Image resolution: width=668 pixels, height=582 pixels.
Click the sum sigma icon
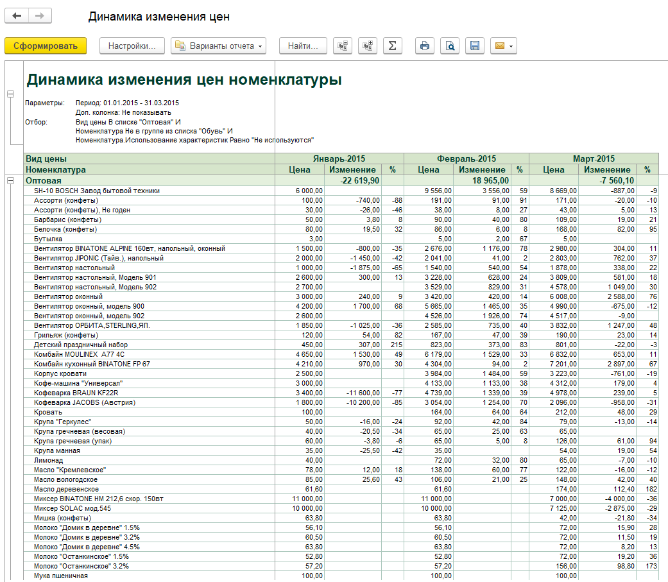pos(393,46)
